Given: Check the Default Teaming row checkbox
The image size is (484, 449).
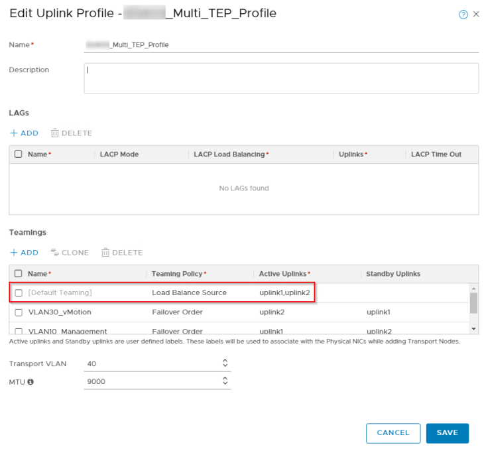Looking at the screenshot, I should (19, 293).
